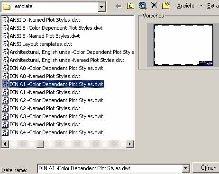Screen dimensions: 219x174
Task: Click the scroll right arrow of file list
Action: pos(130,144)
